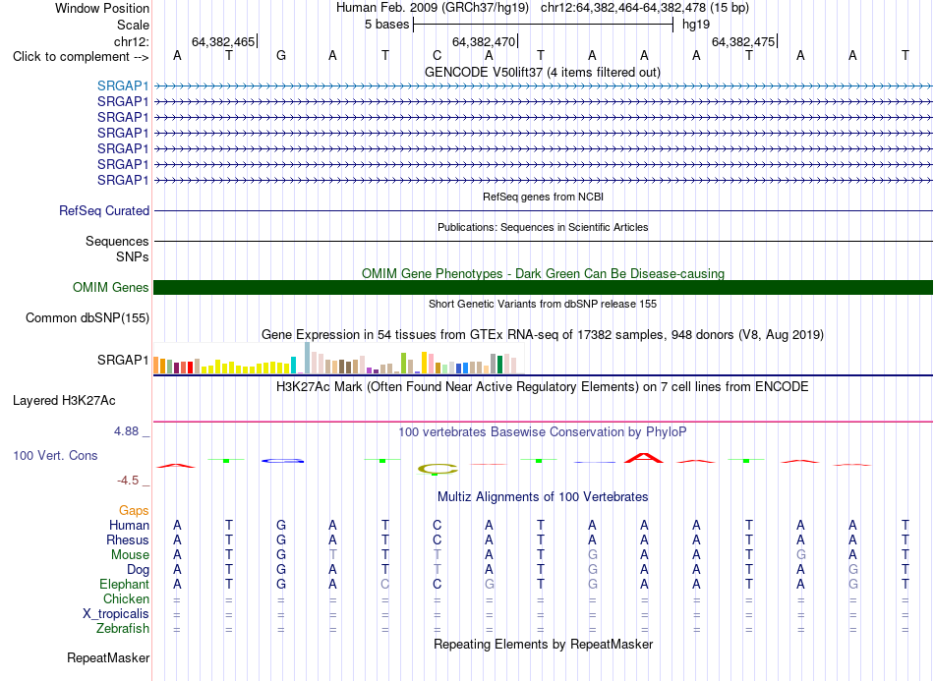Click the 'GENCODE V50lift37 (4 items filtered out)' title

[x=543, y=72]
